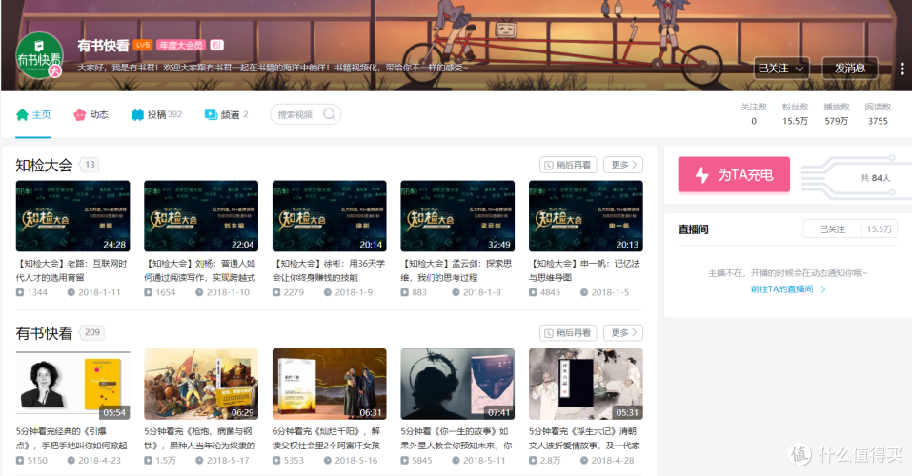Viewport: 912px width, 476px height.
Task: Open 知检大会 video thumbnail 刘主编 22:04
Action: click(201, 215)
